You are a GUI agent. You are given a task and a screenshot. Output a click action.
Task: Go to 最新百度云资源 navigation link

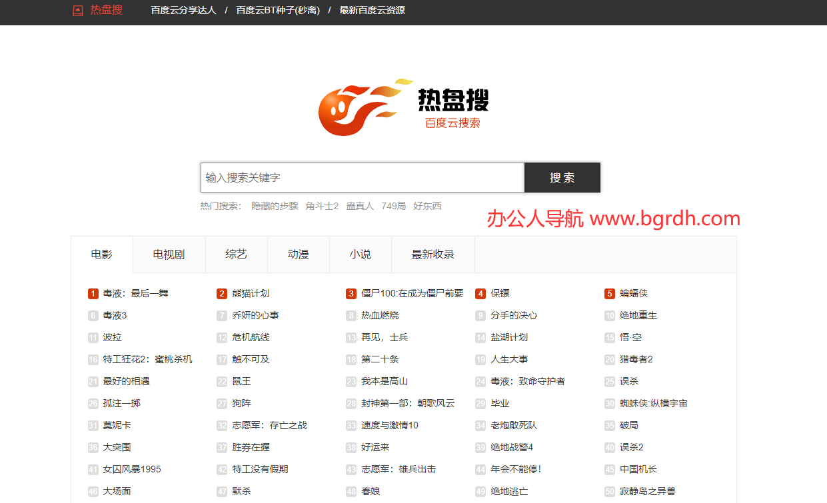pos(372,11)
